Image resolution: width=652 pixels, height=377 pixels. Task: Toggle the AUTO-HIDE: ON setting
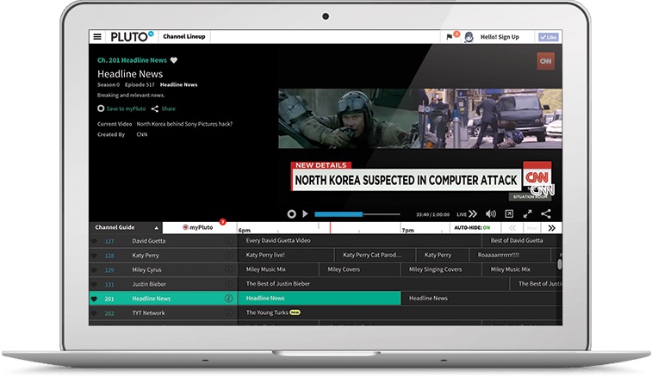pos(471,228)
